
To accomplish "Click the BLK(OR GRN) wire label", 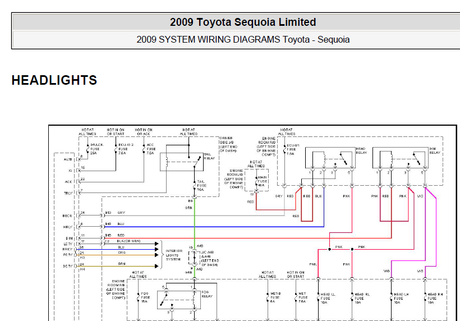I will [128, 241].
